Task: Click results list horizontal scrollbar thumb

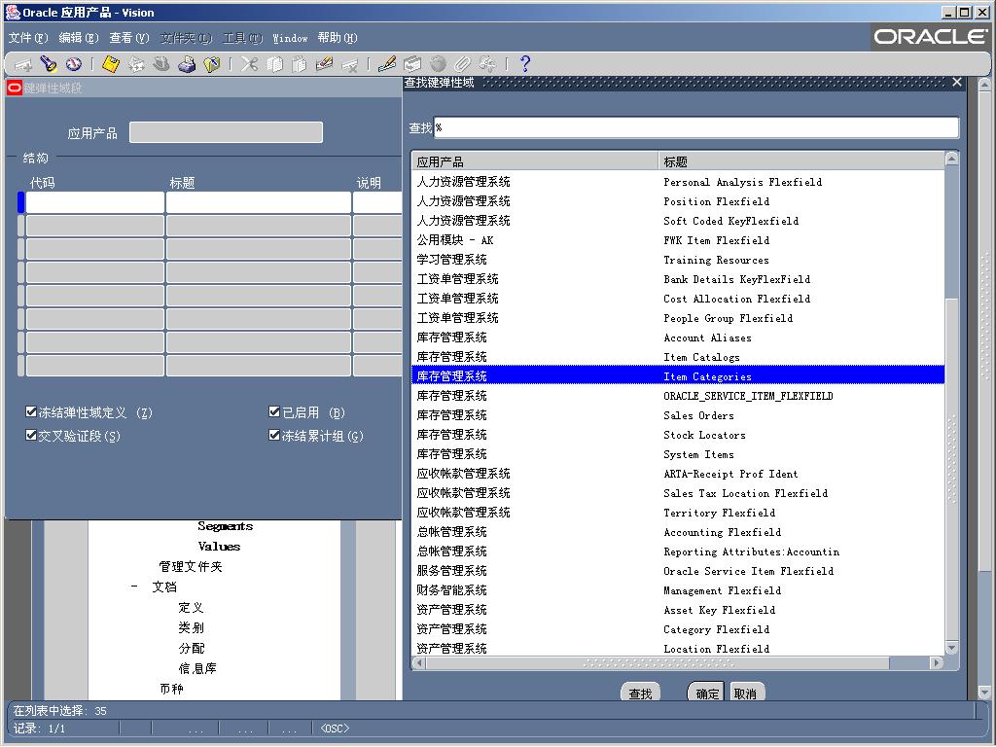Action: (x=658, y=662)
